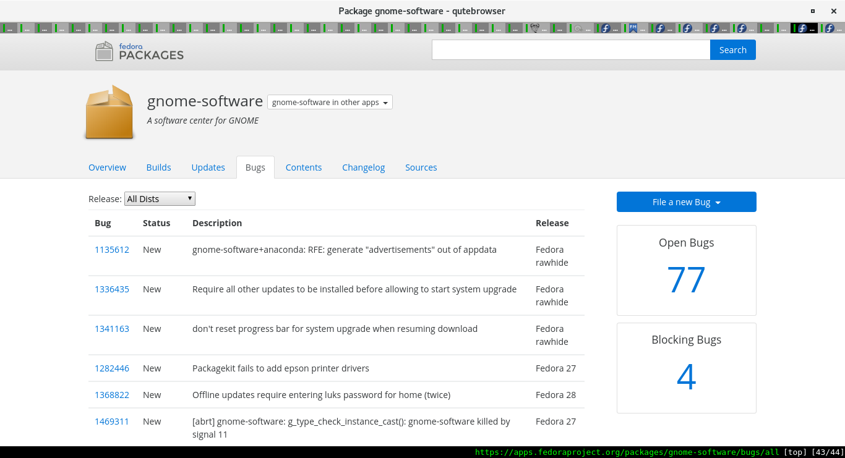Focus the package search input field

click(570, 50)
